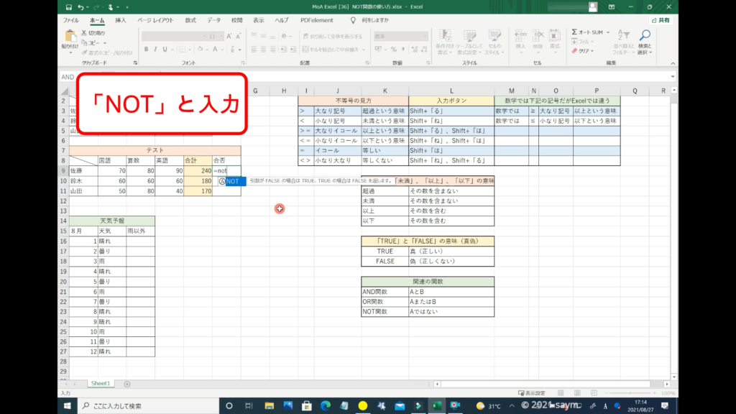Switch to the 挿入 ribbon tab

pyautogui.click(x=121, y=20)
